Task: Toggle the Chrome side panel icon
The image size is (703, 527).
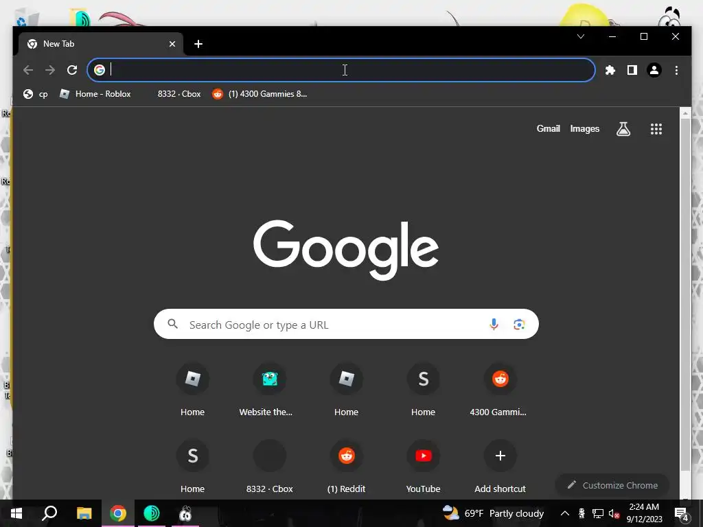Action: 632,70
